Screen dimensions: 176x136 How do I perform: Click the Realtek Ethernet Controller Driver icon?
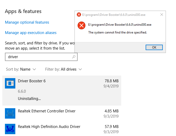pyautogui.click(x=10, y=113)
